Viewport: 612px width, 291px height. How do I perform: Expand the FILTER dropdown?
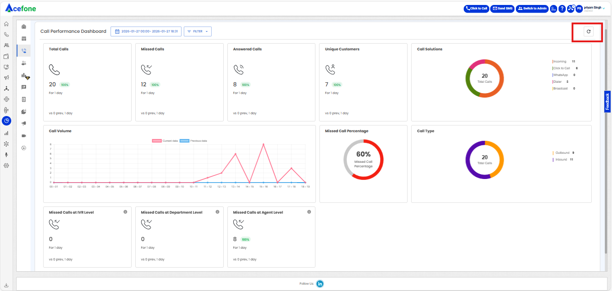pos(198,31)
